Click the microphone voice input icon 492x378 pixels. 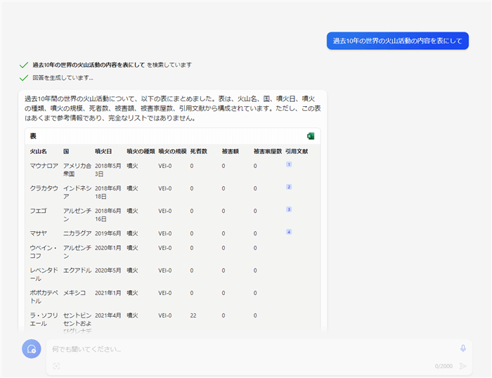[462, 348]
